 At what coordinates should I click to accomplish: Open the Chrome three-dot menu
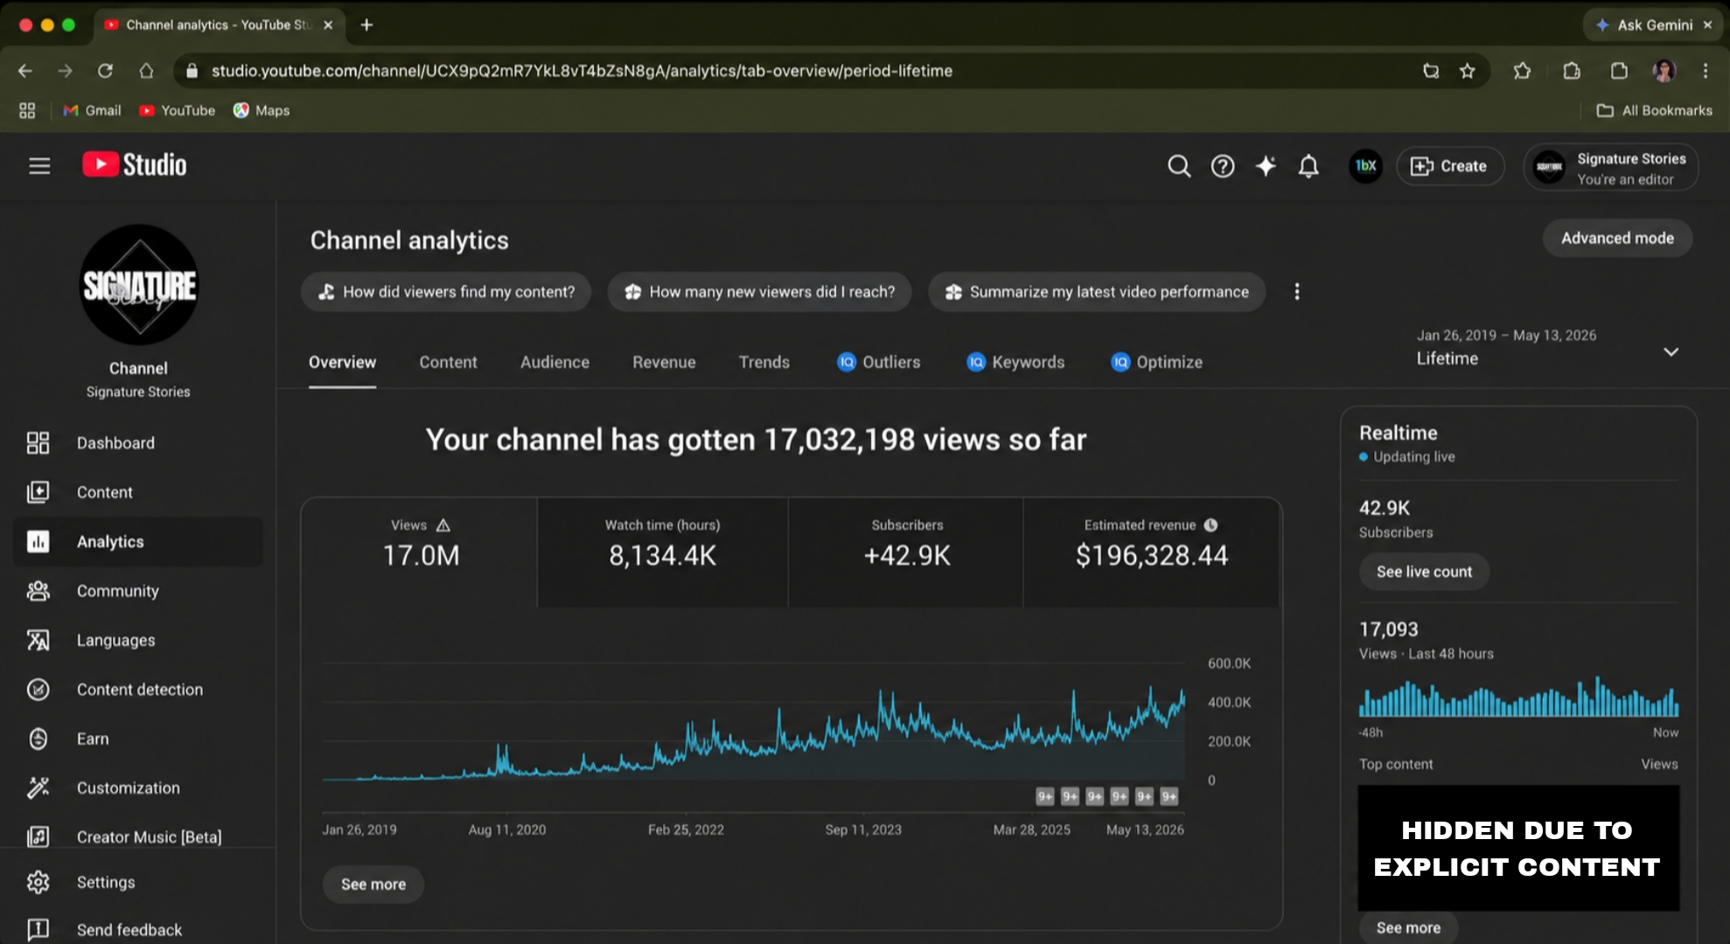coord(1706,71)
